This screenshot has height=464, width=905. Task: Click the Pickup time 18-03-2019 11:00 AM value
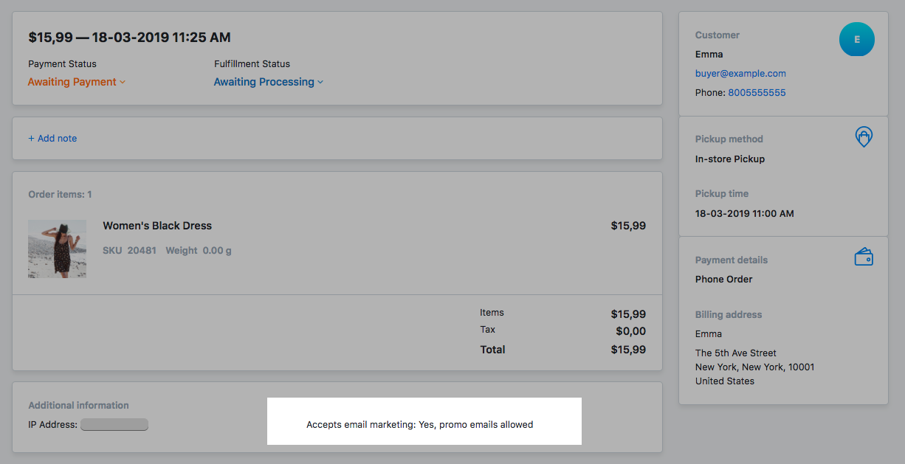(x=745, y=214)
